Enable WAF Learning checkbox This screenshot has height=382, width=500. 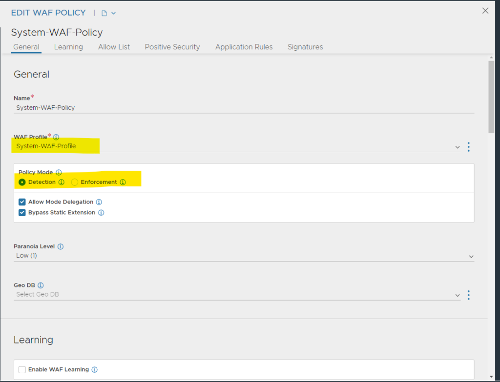[22, 370]
